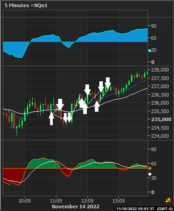The width and height of the screenshot is (174, 211).
Task: Click the 237,500 price axis label
Action: (160, 78)
